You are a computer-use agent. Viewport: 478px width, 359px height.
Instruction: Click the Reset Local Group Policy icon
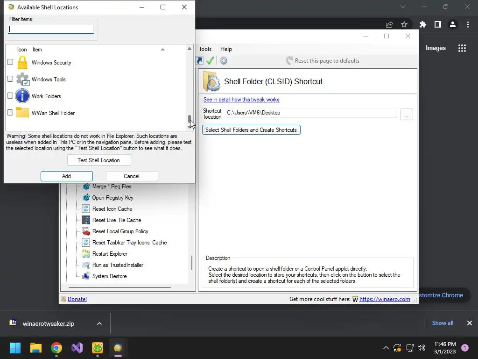[86, 231]
